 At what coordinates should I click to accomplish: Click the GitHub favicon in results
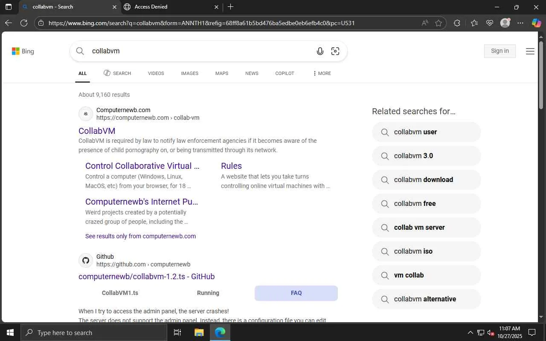click(86, 260)
